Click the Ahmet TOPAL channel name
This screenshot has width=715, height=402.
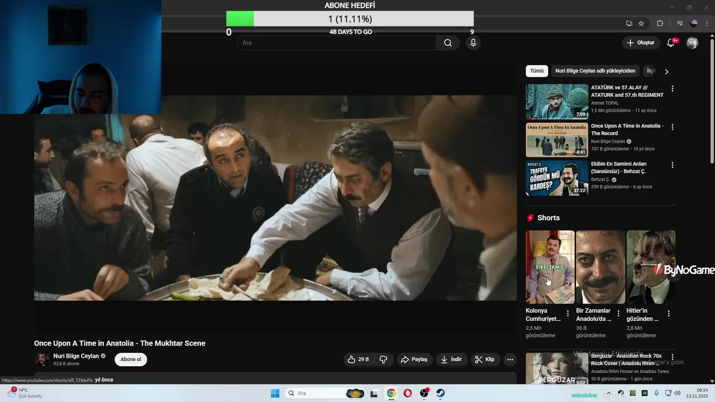(605, 103)
